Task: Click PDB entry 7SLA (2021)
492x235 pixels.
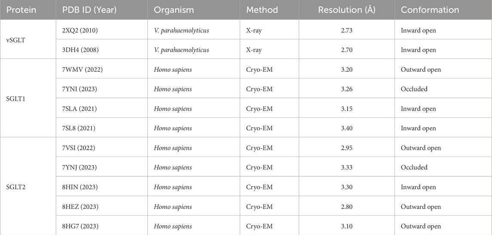Action: (x=80, y=108)
